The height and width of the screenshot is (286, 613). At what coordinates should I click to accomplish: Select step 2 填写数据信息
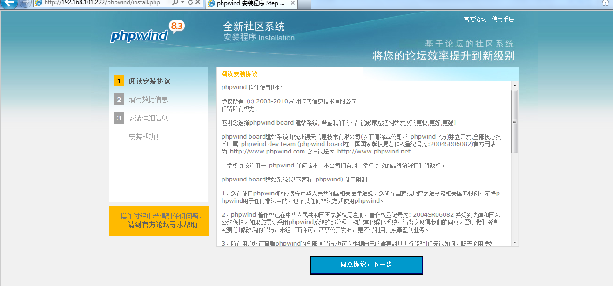148,100
